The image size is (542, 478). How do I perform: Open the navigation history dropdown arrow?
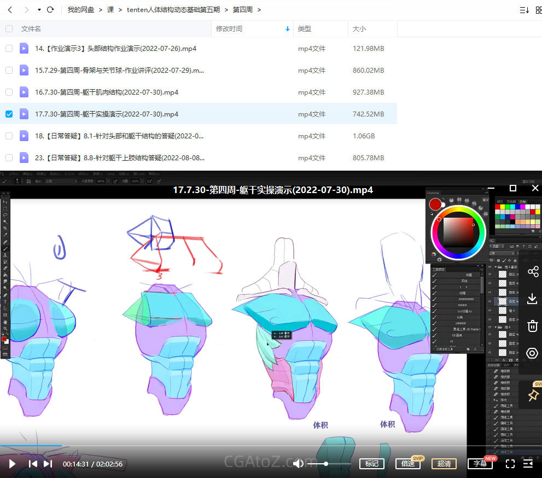[x=39, y=10]
